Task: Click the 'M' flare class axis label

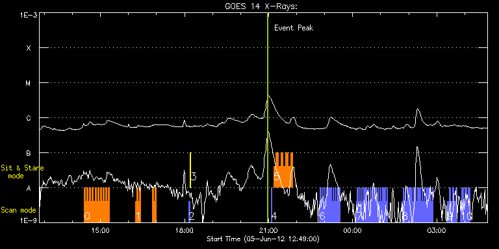Action: coord(29,83)
